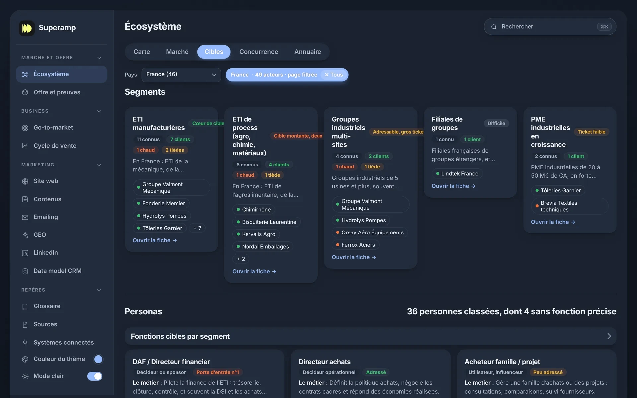
Task: Click the search magnifier icon
Action: tap(494, 27)
